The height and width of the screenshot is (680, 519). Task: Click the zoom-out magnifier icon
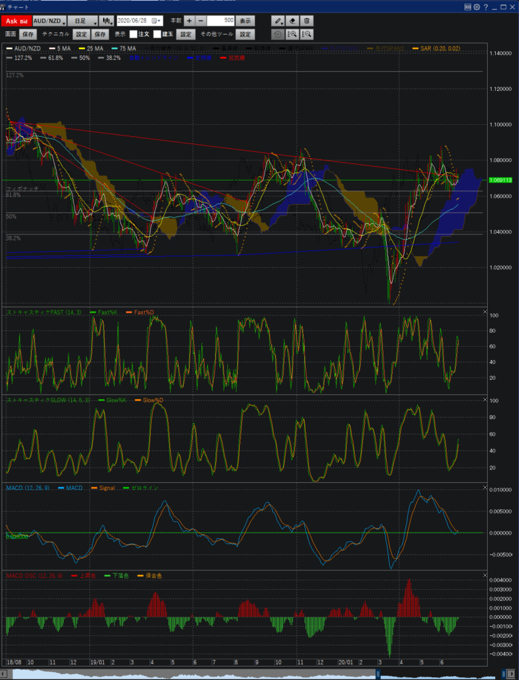pos(306,34)
